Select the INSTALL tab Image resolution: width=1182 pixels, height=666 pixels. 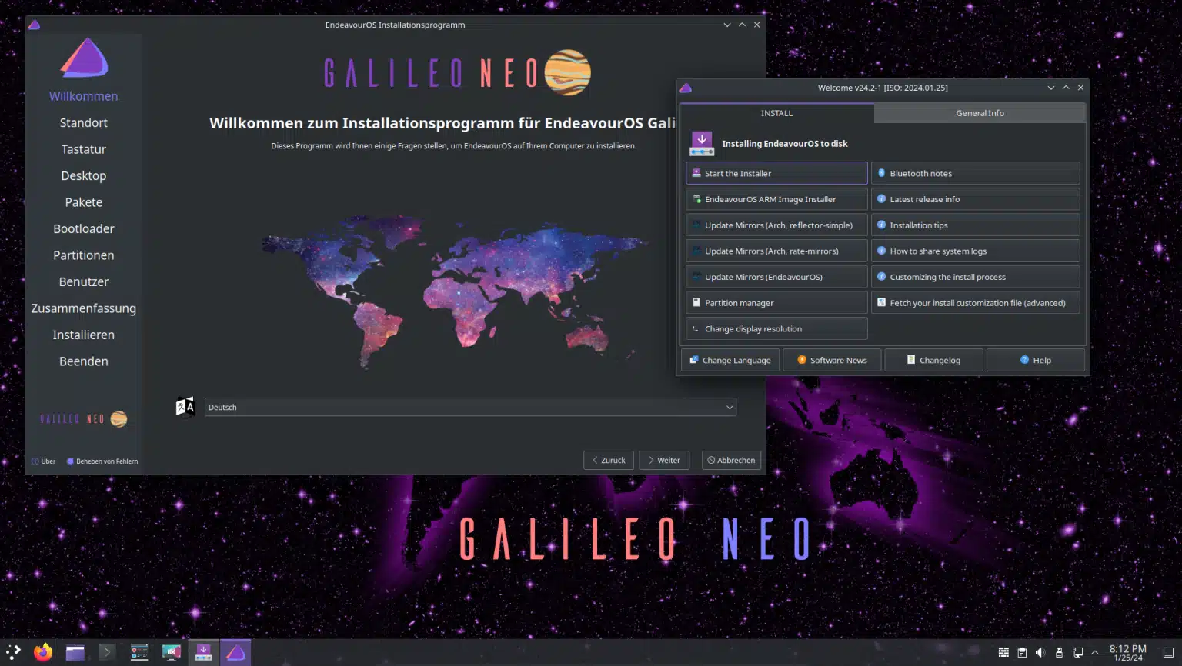click(776, 113)
